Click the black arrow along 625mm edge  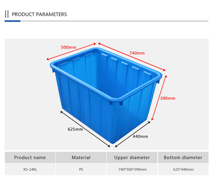tap(85, 129)
